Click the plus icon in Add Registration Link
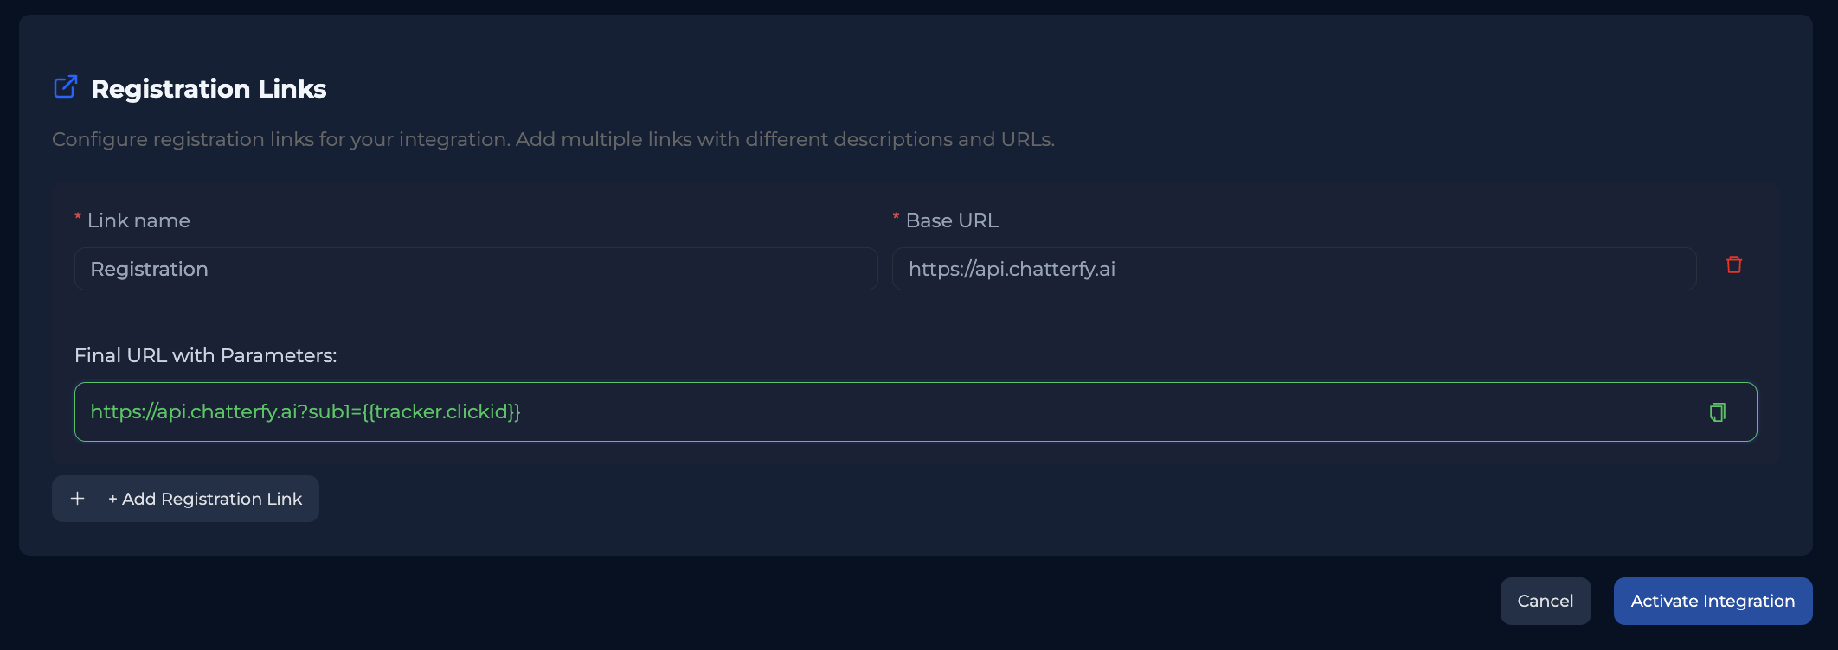Screen dimensions: 1838x650 point(78,499)
